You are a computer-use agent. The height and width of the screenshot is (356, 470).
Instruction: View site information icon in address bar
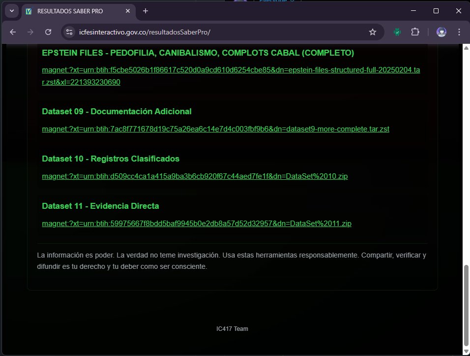tap(69, 32)
